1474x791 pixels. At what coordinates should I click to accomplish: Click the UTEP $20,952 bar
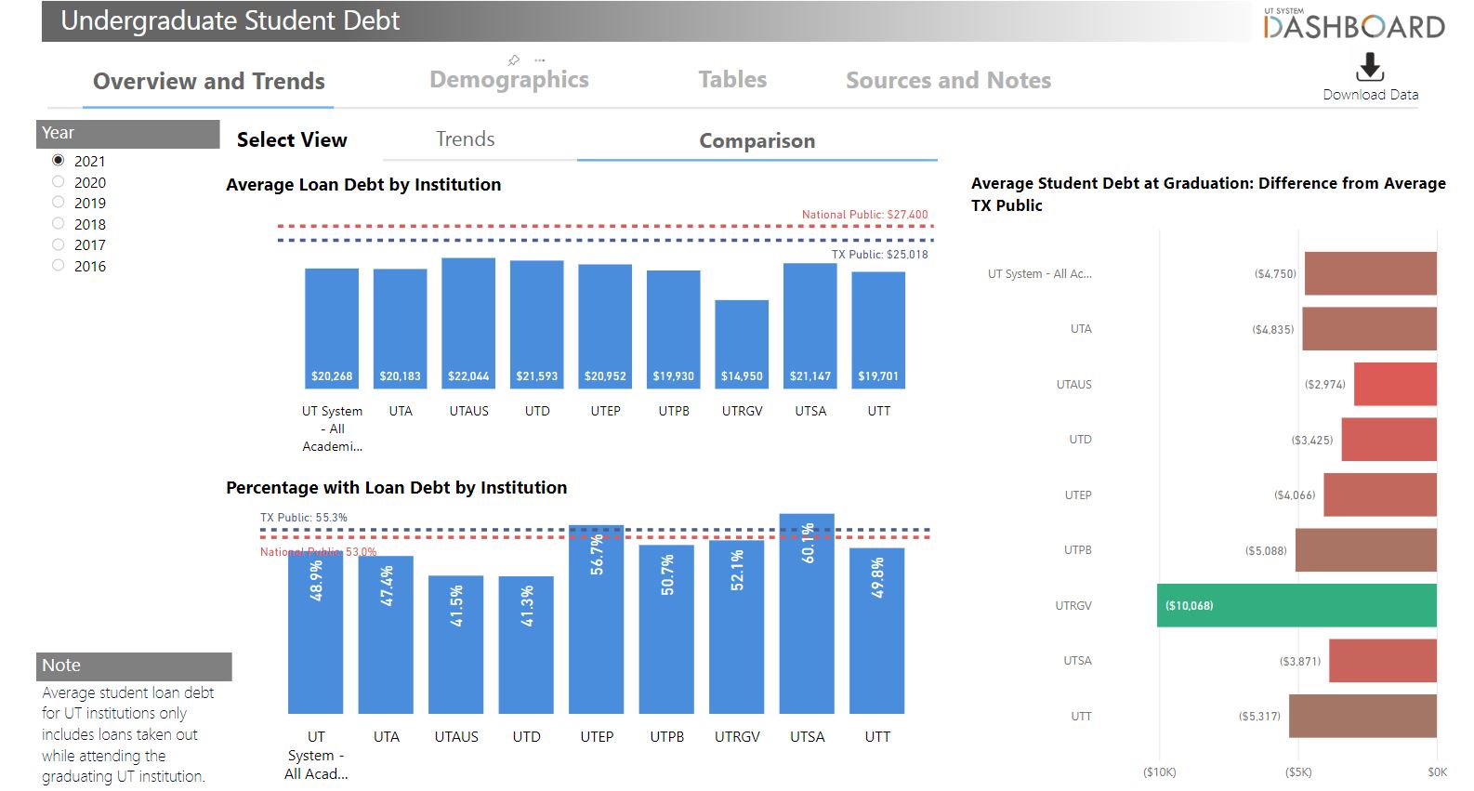tap(605, 326)
